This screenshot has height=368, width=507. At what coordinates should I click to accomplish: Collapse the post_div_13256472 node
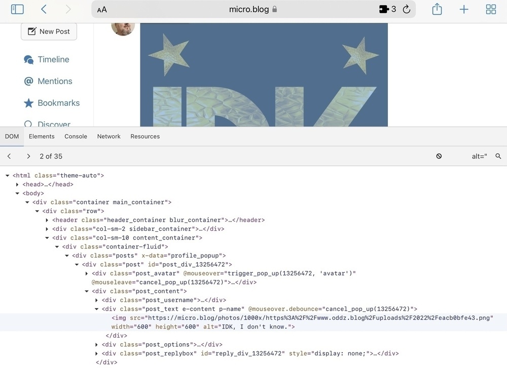(77, 265)
